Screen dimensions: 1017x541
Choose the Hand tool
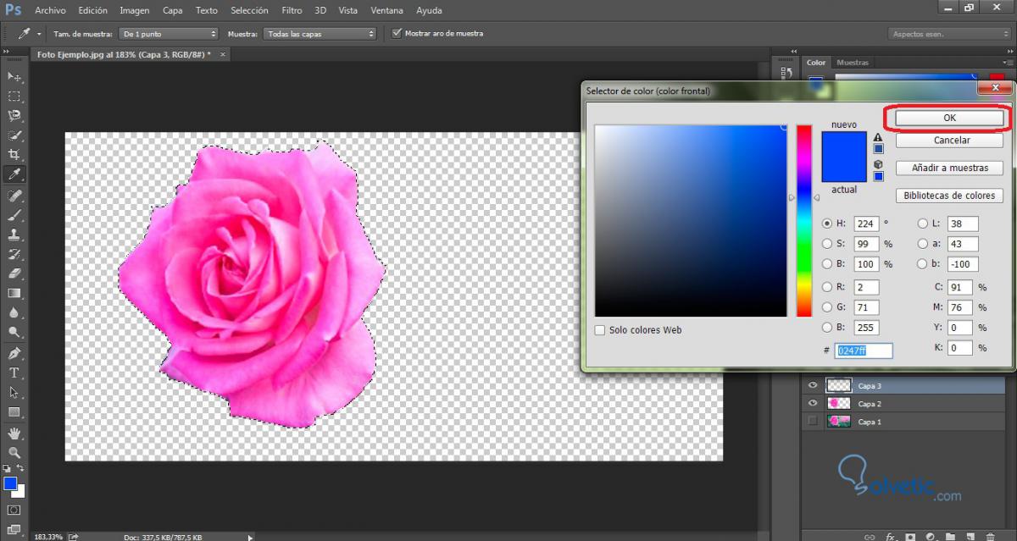14,433
